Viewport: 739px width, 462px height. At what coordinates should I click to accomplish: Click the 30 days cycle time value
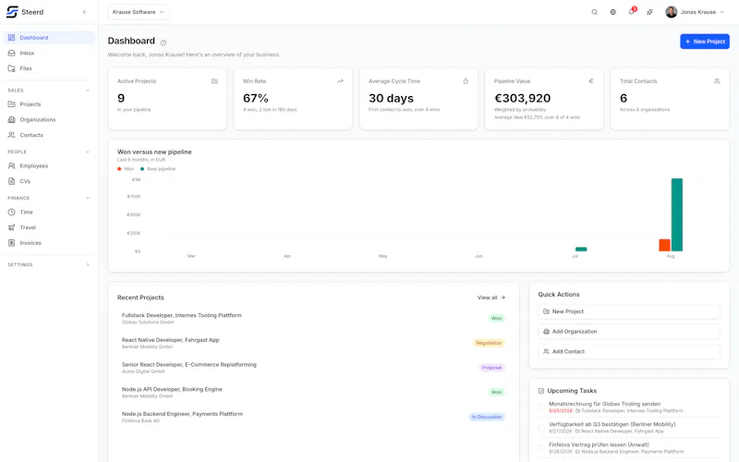[x=391, y=98]
